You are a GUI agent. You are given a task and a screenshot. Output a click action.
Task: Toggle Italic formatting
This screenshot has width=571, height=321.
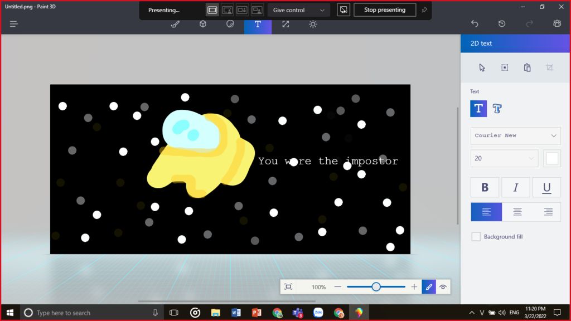click(516, 187)
